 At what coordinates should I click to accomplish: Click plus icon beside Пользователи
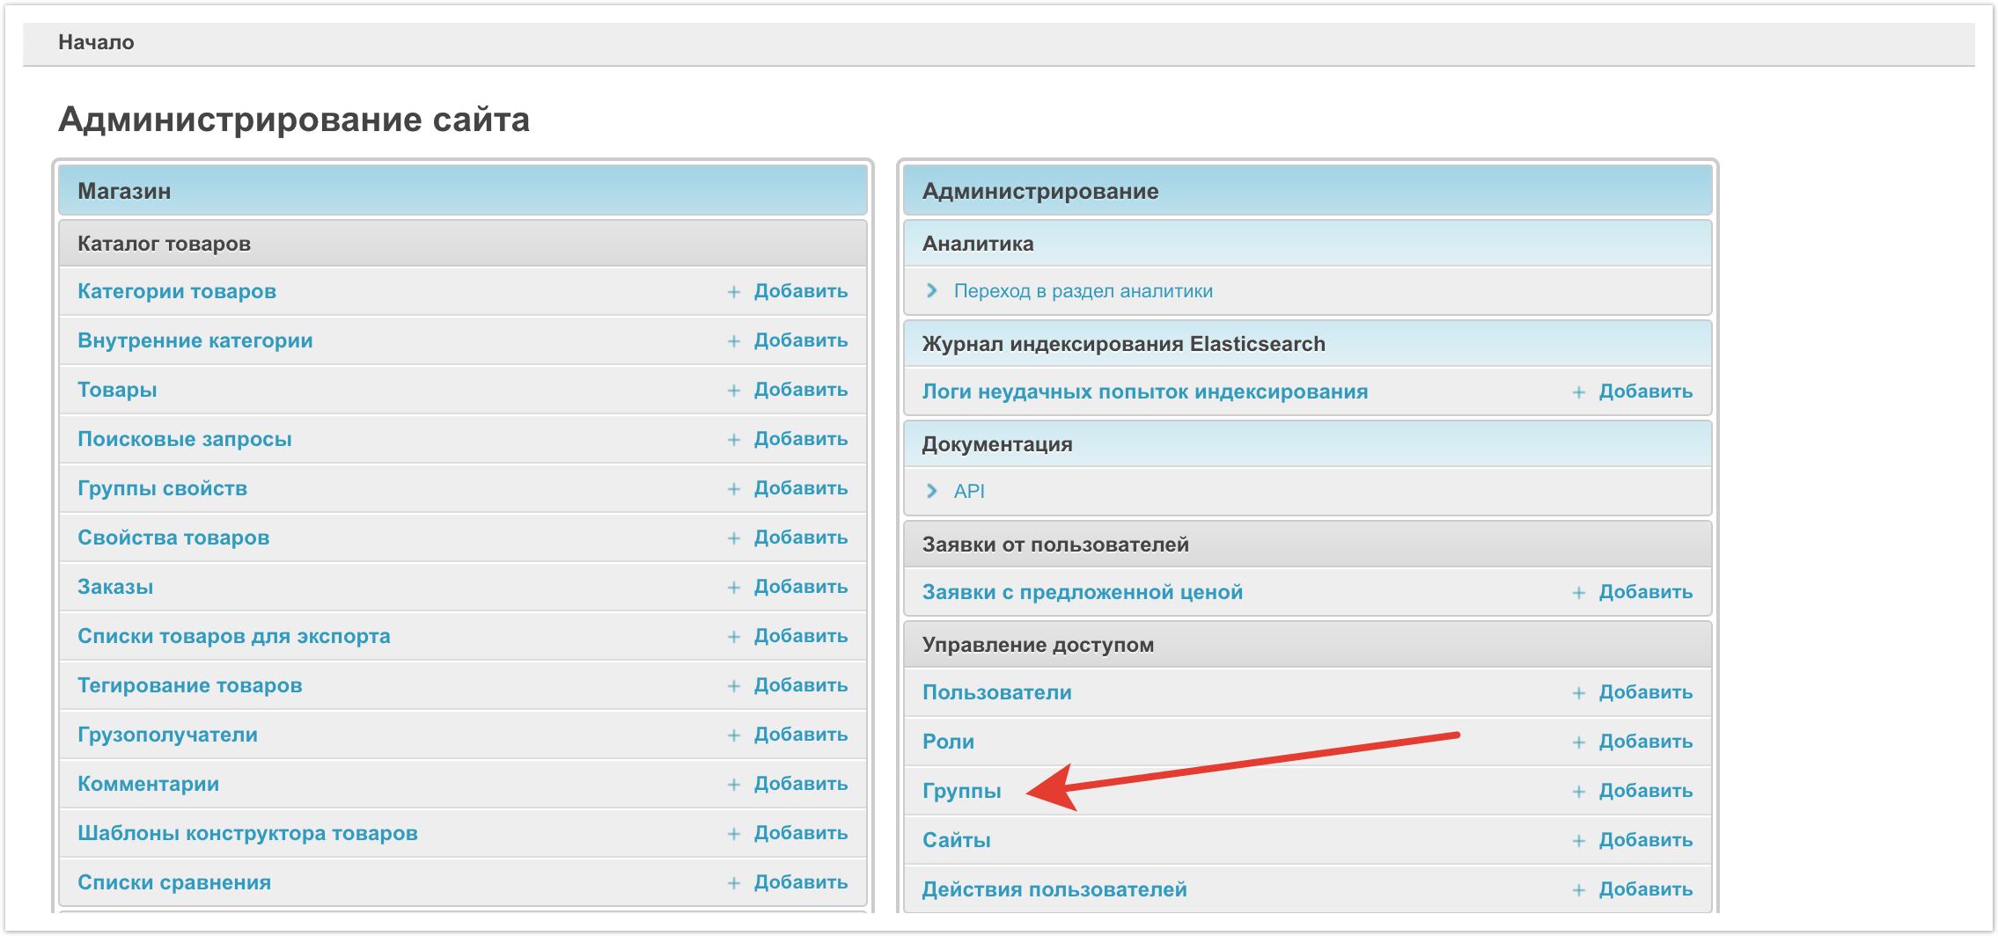click(1578, 693)
